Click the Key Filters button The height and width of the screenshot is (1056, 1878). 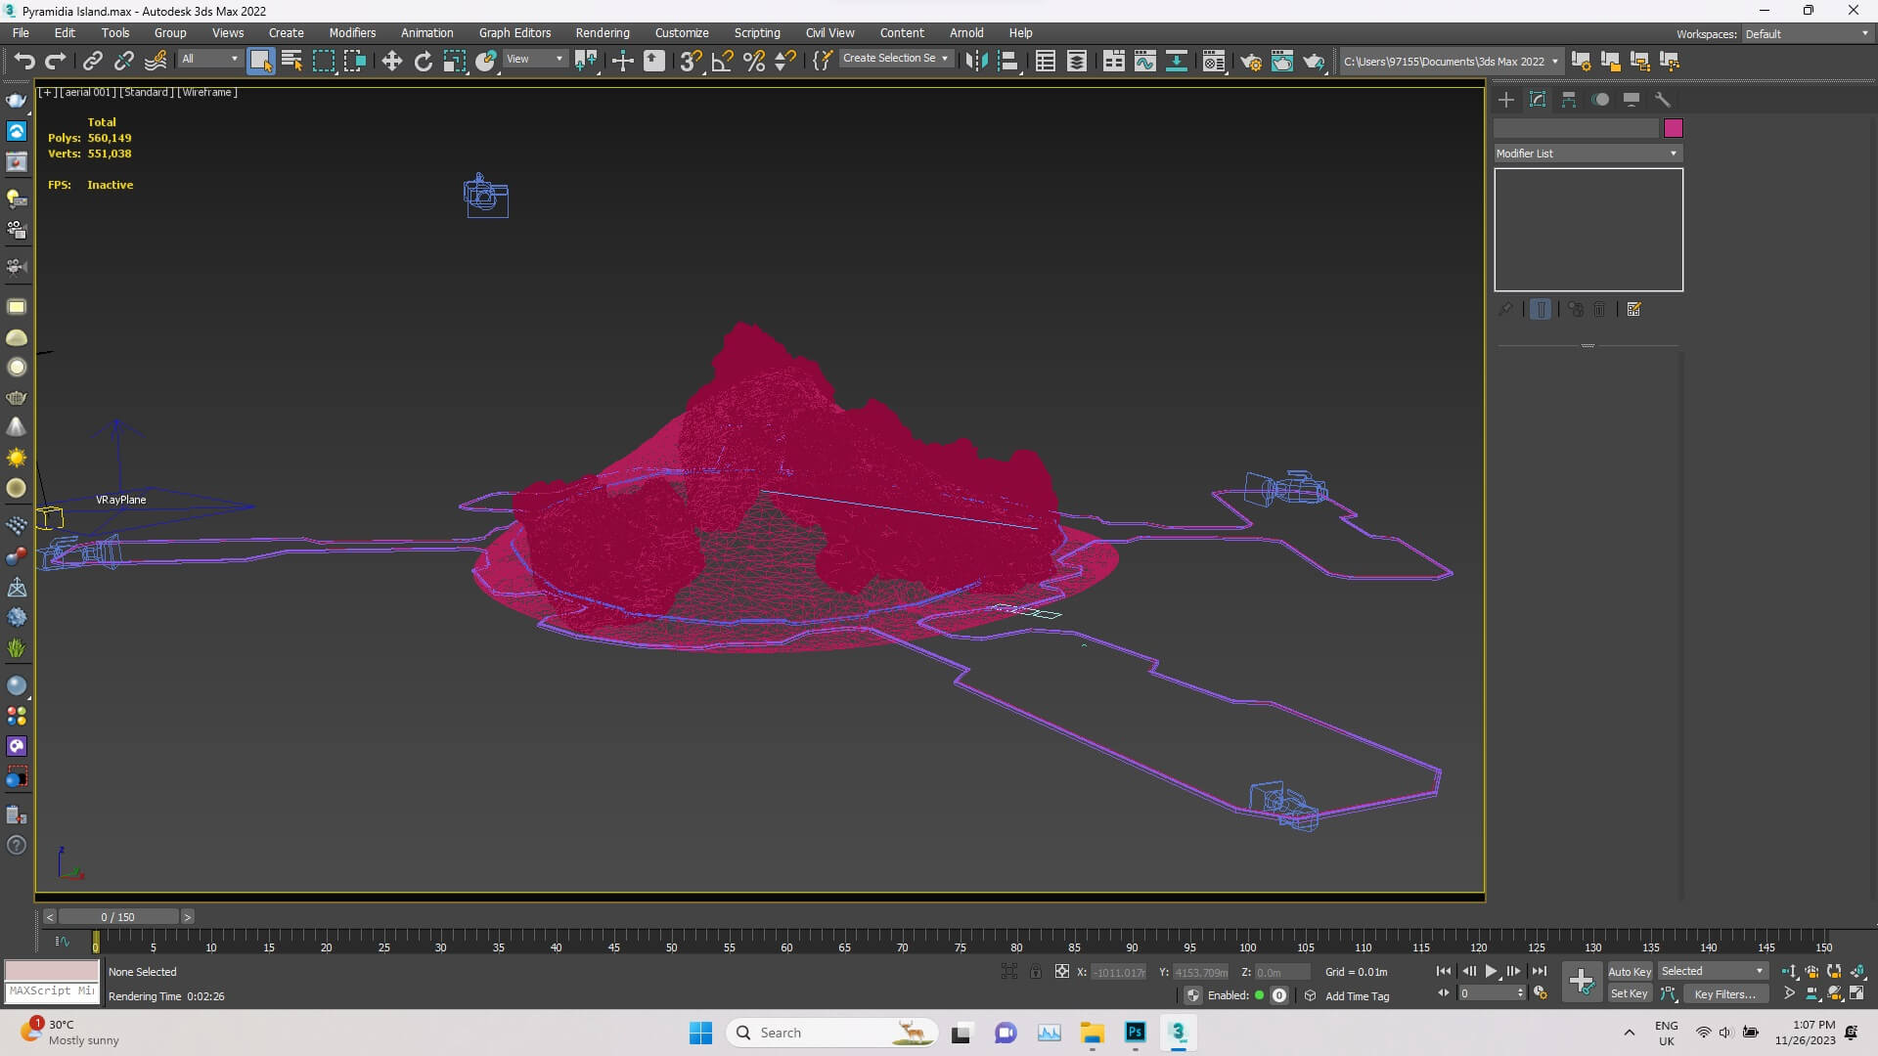click(x=1724, y=994)
